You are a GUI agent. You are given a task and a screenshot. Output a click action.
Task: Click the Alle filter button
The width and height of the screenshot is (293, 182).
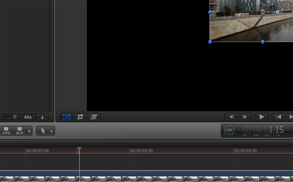(28, 117)
